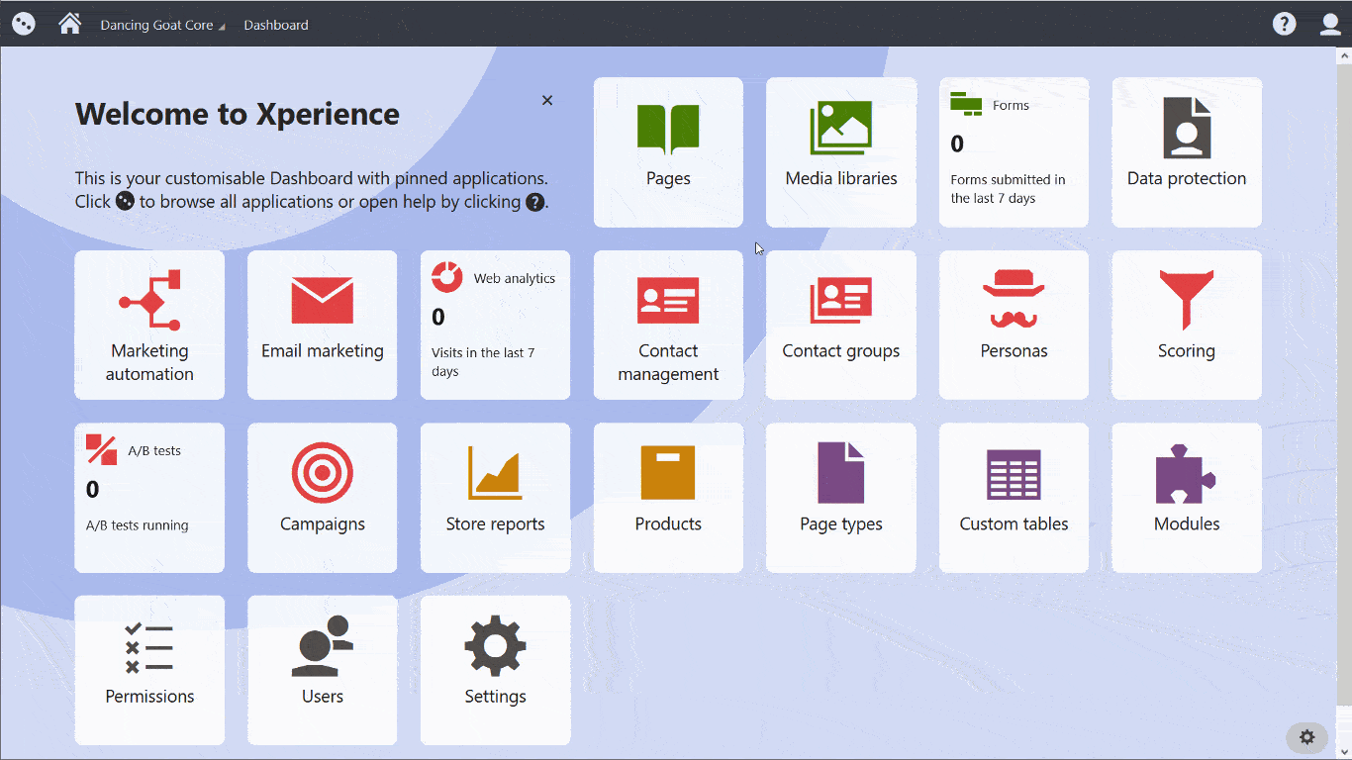This screenshot has height=760, width=1352.
Task: Open the Contact groups application
Action: click(840, 325)
